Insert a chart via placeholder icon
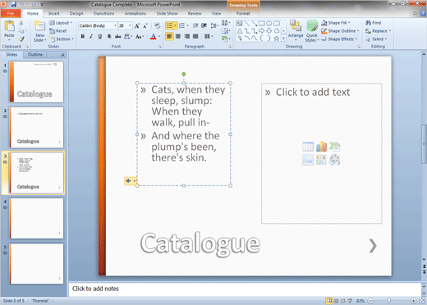 coord(322,147)
